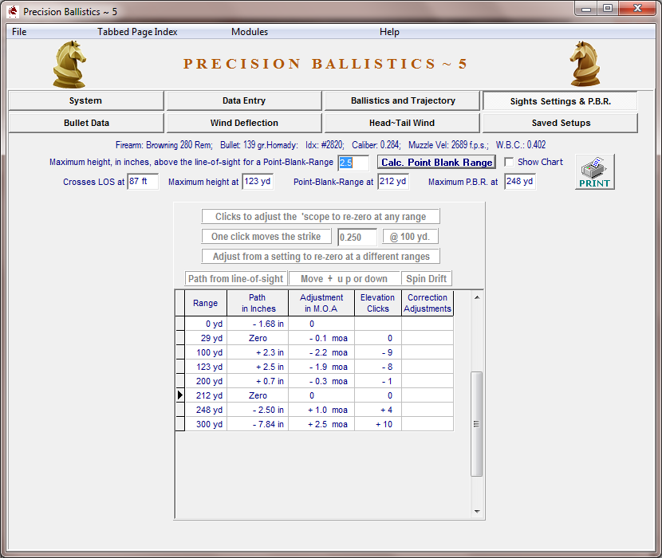
Task: Click the - 1.68 in path cell
Action: pyautogui.click(x=258, y=324)
